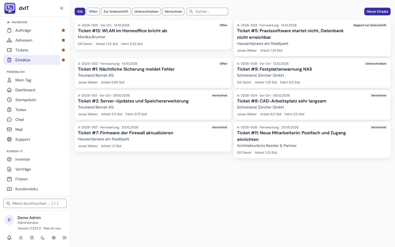Open the Was ist neu link
This screenshot has height=247, width=395.
(x=52, y=228)
